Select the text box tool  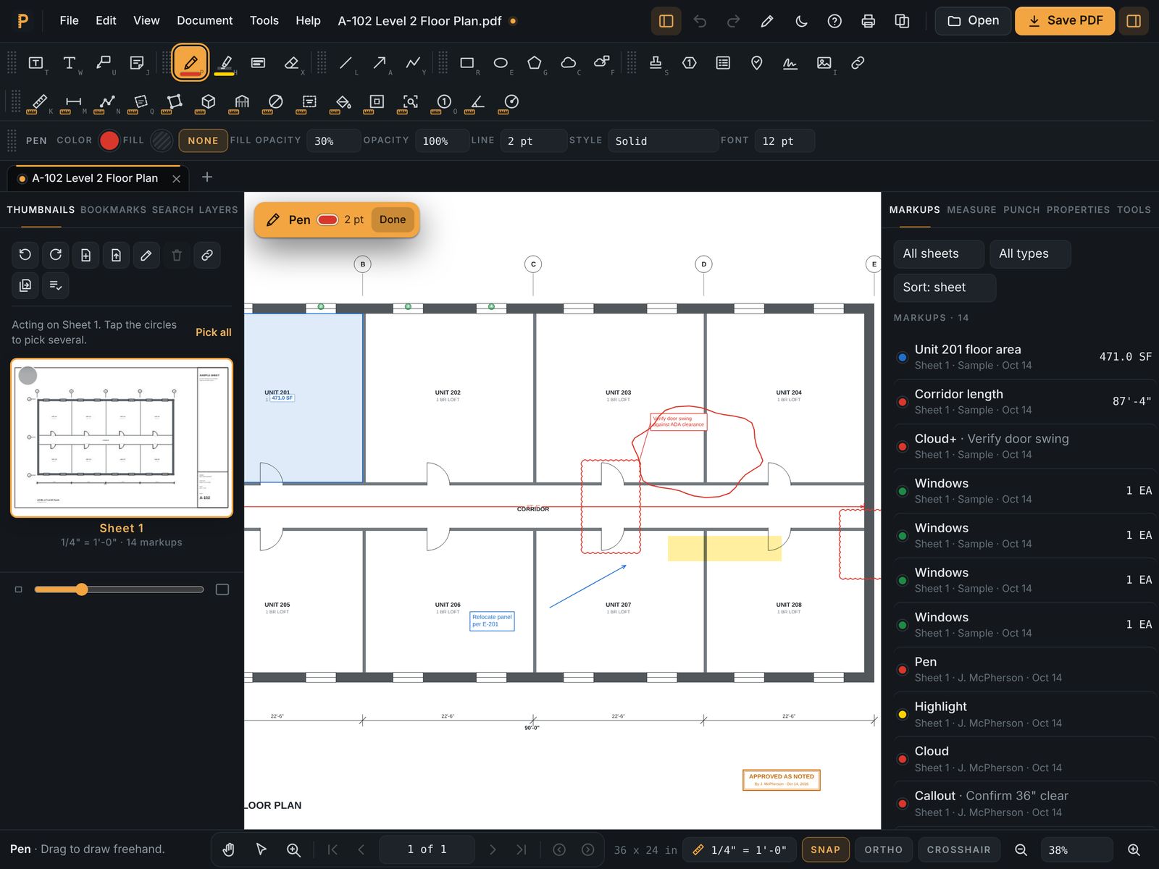click(x=35, y=63)
